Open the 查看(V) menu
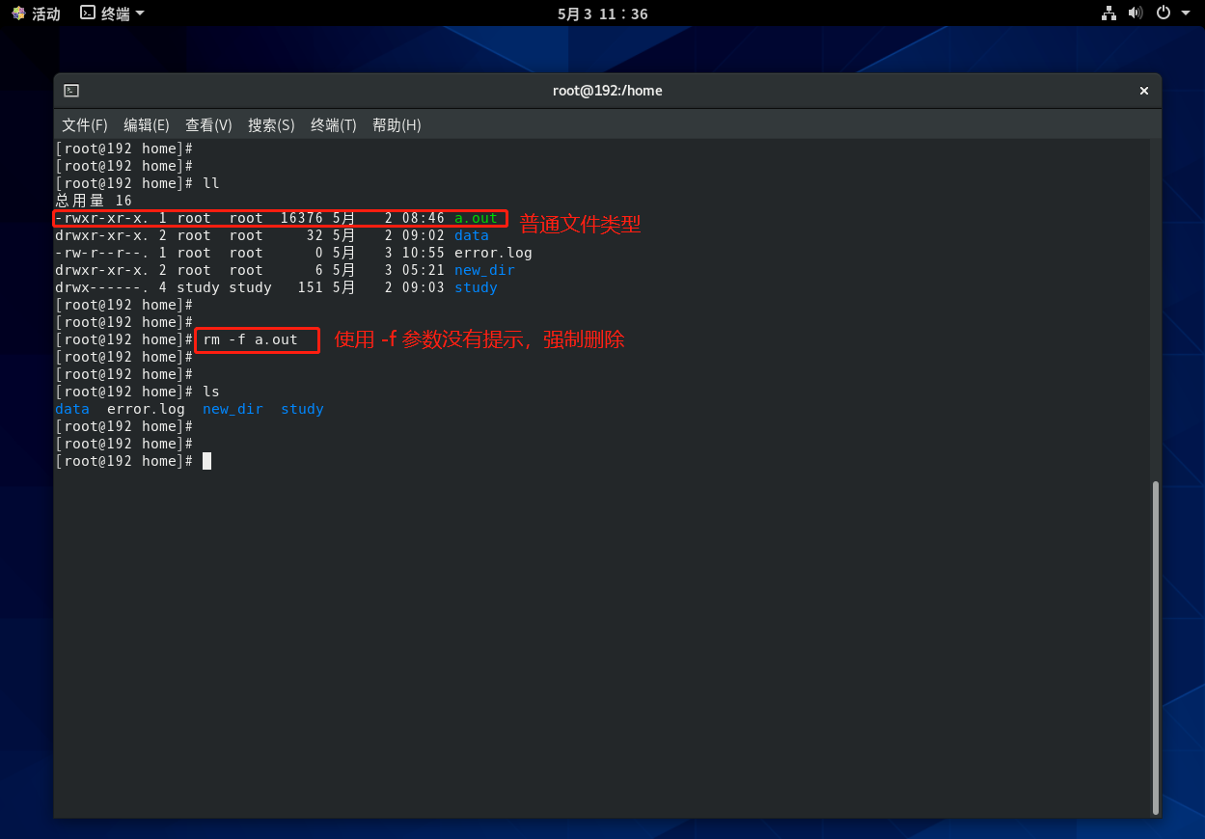The height and width of the screenshot is (839, 1205). point(208,125)
